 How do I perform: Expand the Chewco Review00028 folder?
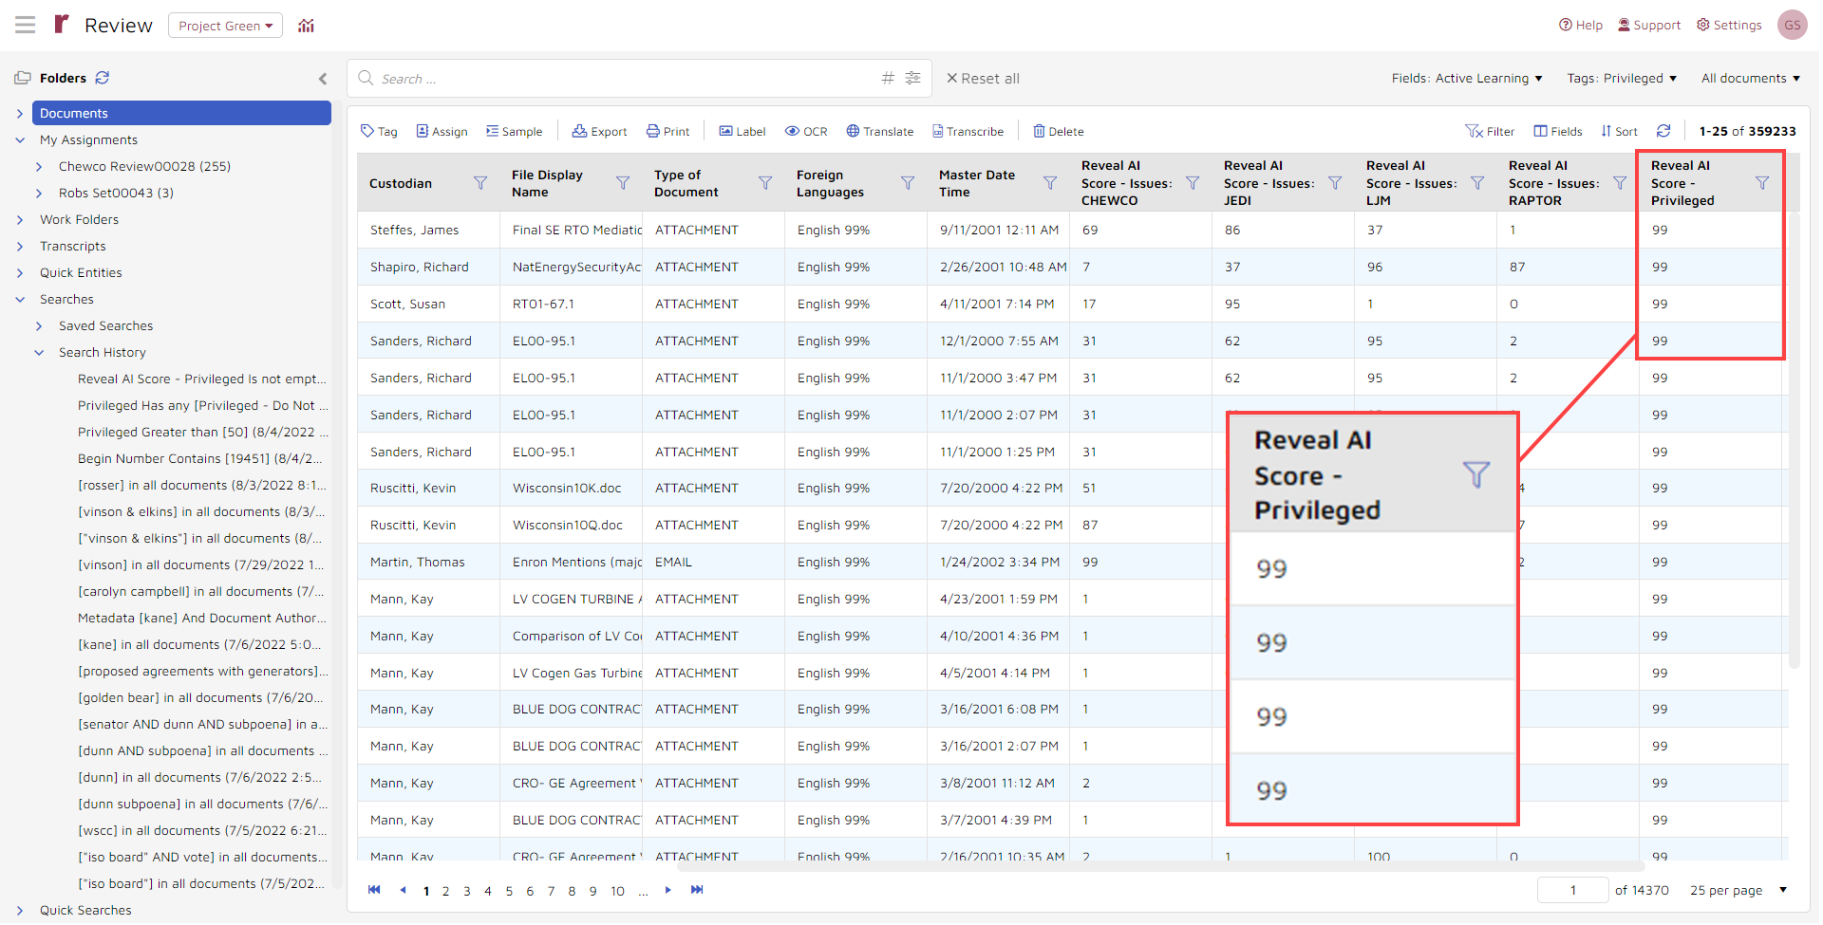pyautogui.click(x=39, y=166)
